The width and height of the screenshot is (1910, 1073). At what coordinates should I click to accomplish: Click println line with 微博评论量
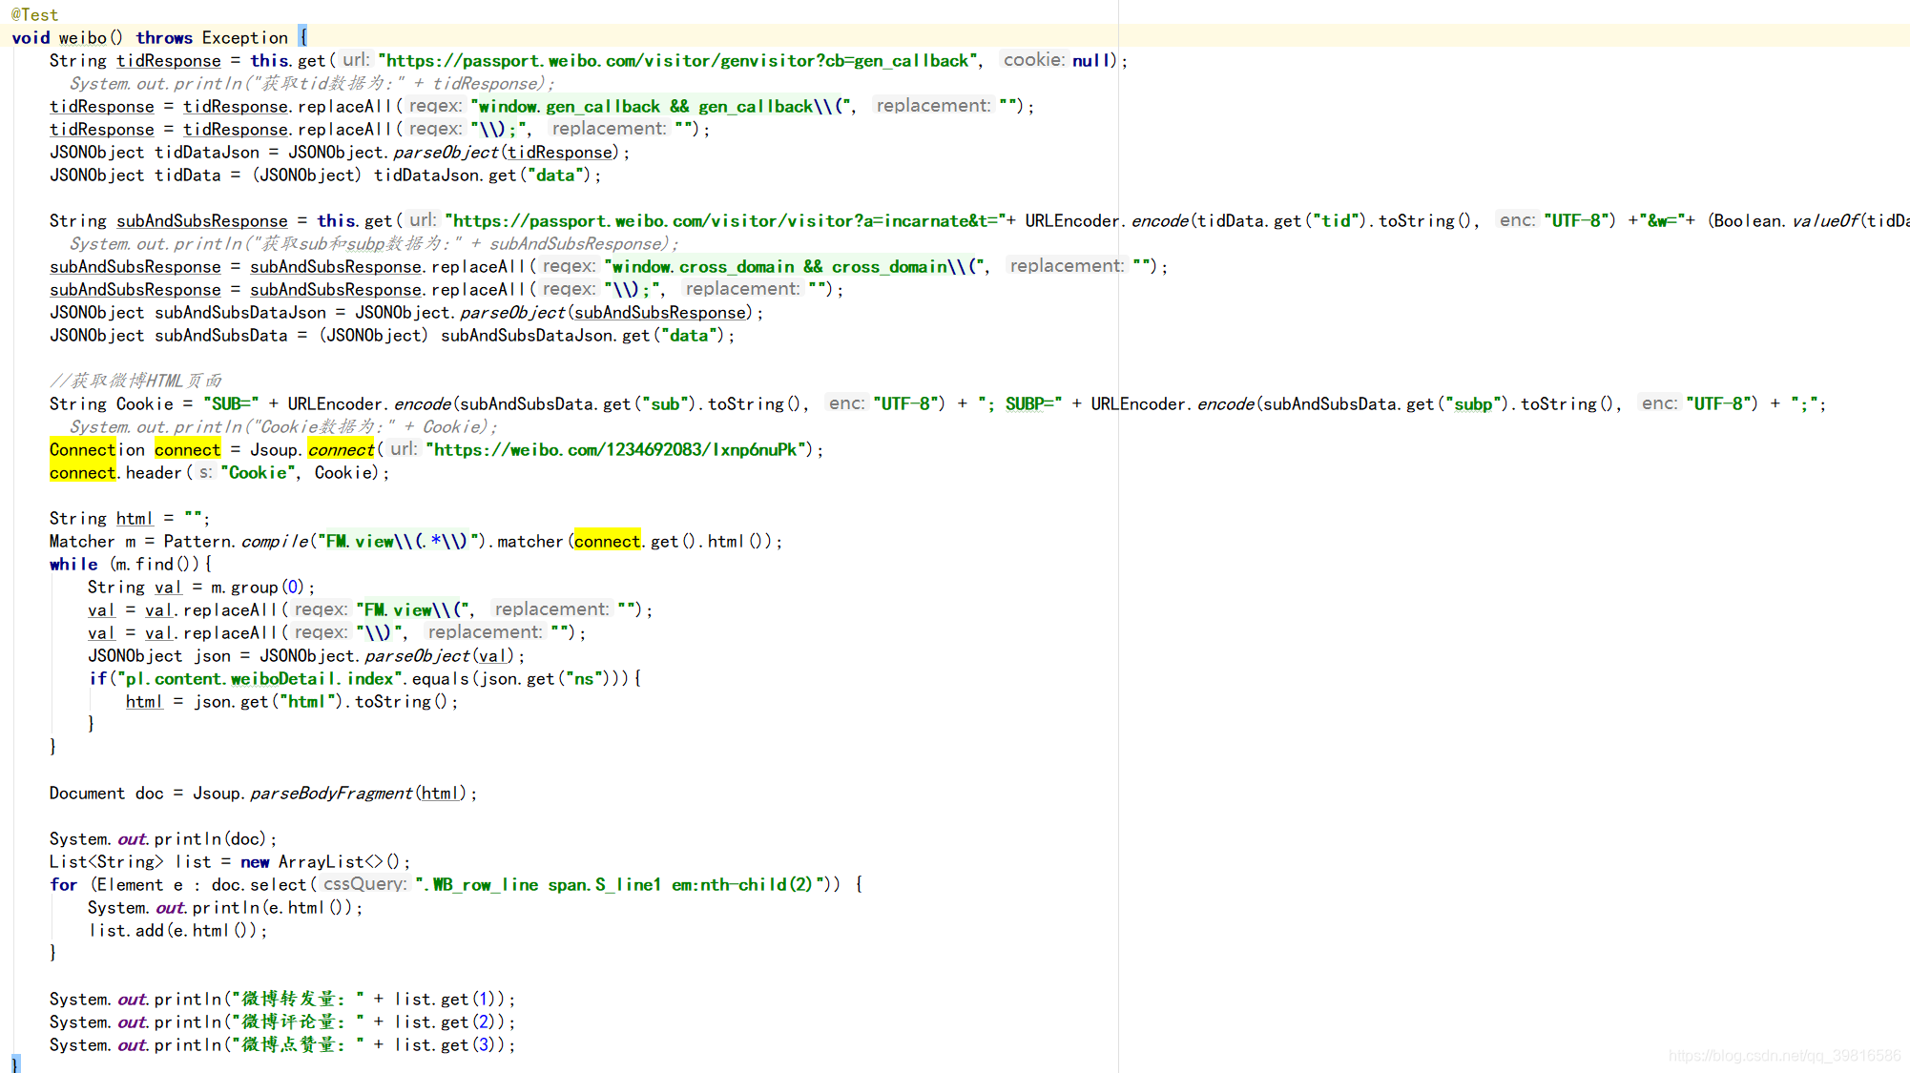pos(282,1021)
